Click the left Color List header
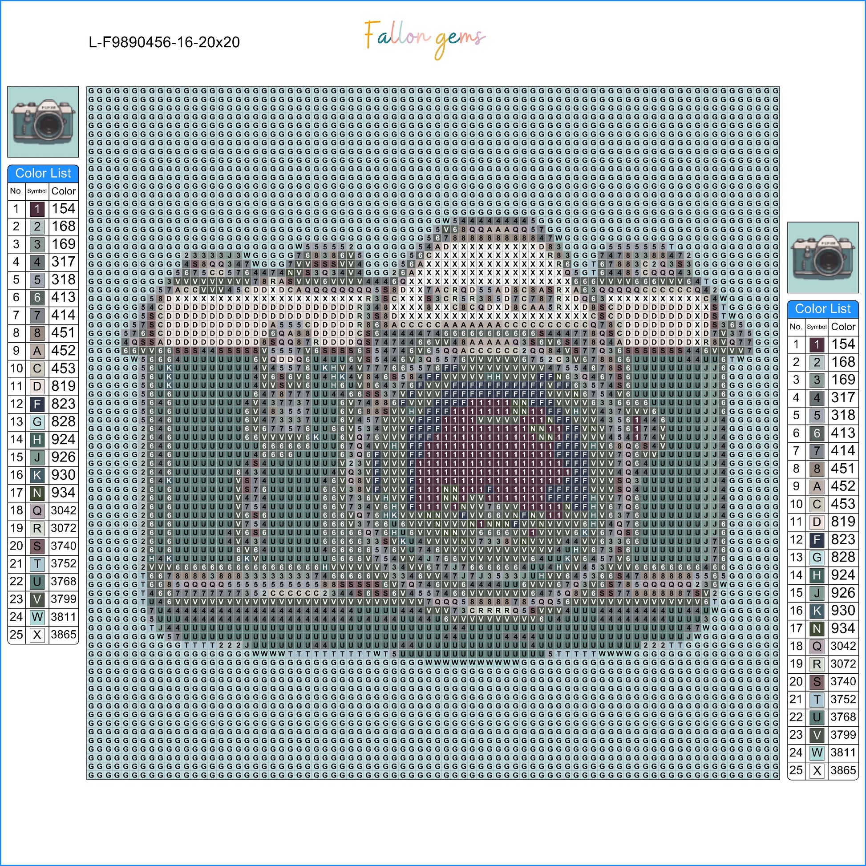This screenshot has width=866, height=866. pos(43,174)
